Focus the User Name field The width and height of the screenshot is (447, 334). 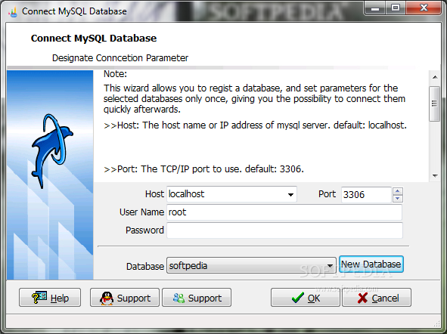(284, 212)
